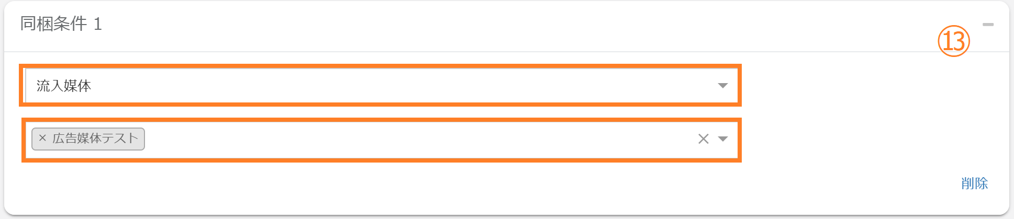Viewport: 1014px width, 219px height.
Task: Remove the 広告媒体テスト tag with its × icon
Action: [42, 139]
